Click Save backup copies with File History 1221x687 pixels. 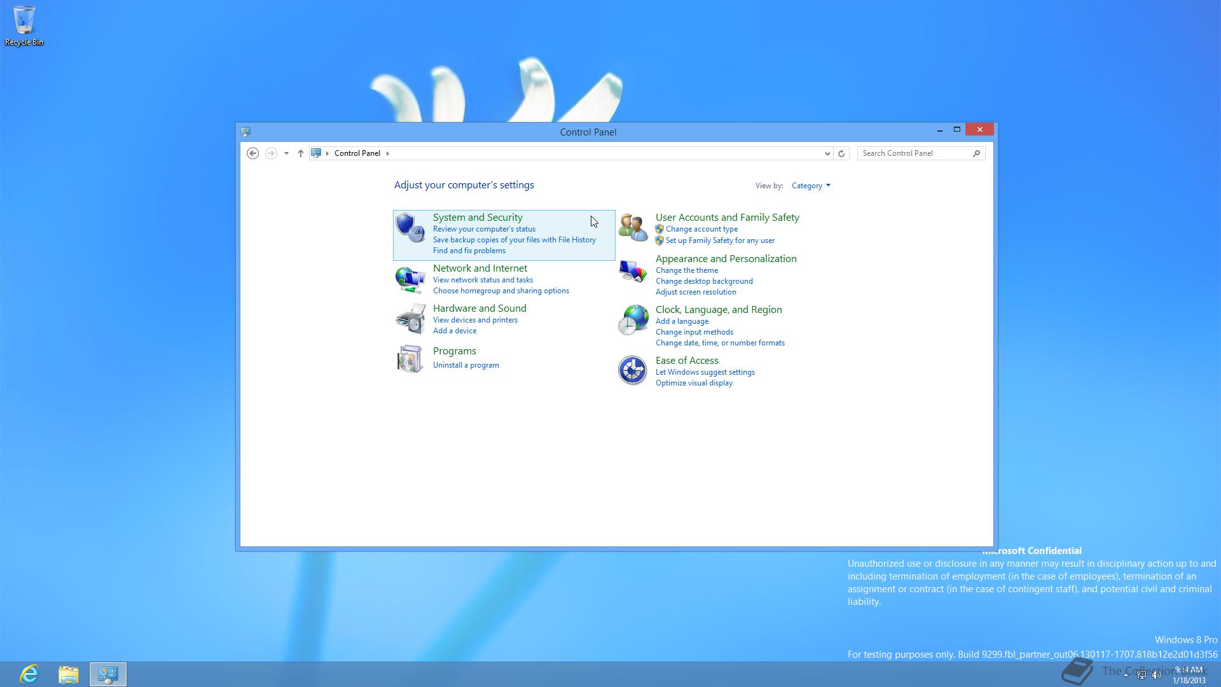click(x=514, y=240)
